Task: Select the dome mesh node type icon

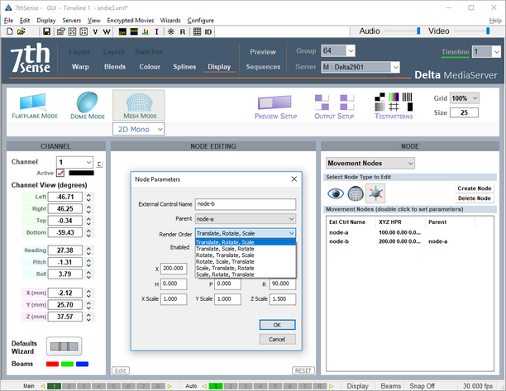Action: coord(356,193)
